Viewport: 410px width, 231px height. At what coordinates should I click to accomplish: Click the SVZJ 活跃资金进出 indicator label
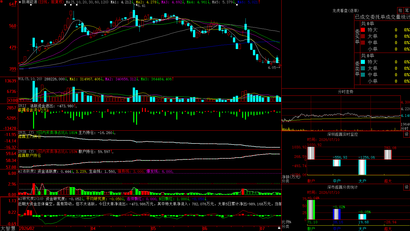[x=36, y=106]
